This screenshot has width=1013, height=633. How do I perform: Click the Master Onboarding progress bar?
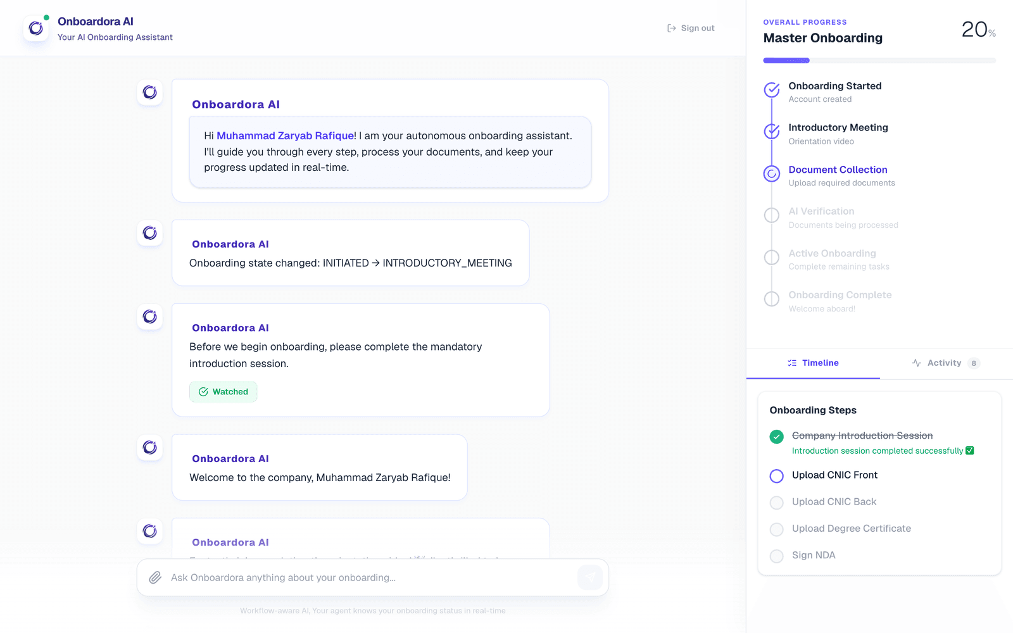click(x=879, y=61)
